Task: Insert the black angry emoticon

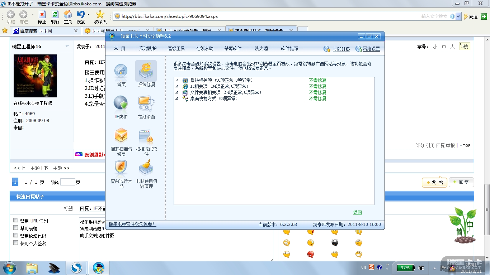Action: tap(335, 243)
